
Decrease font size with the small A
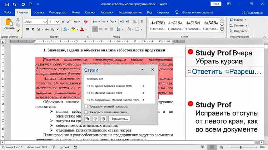click(68, 22)
